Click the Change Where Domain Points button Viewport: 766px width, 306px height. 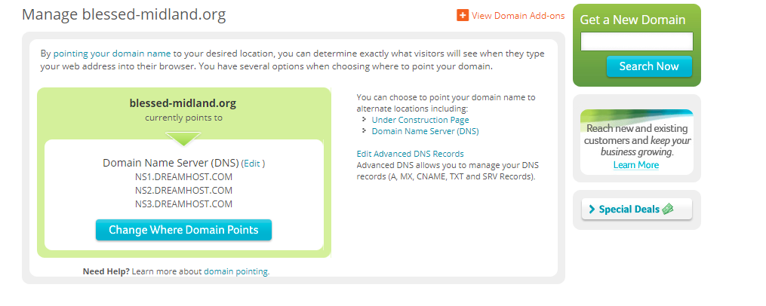point(183,230)
